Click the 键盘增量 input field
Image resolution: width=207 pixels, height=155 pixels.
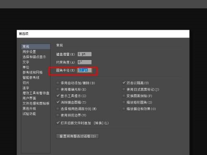pyautogui.click(x=84, y=54)
